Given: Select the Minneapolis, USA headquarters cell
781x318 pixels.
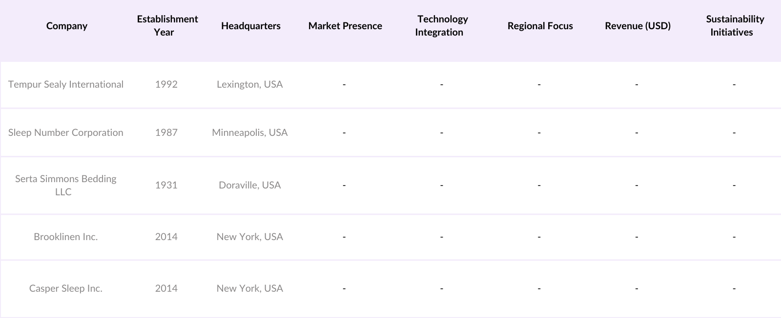Looking at the screenshot, I should (x=249, y=132).
